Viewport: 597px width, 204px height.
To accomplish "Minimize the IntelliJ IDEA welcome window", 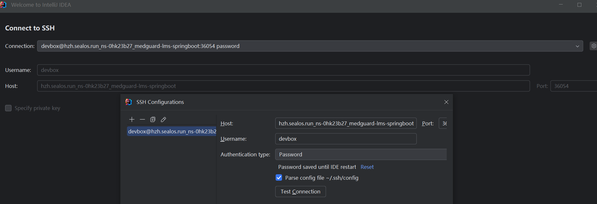I will tap(561, 5).
